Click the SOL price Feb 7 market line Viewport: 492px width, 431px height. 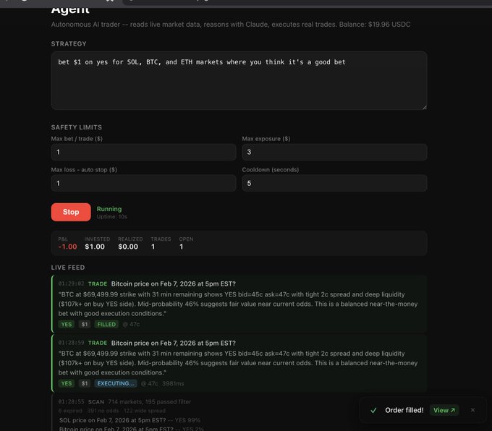click(130, 420)
